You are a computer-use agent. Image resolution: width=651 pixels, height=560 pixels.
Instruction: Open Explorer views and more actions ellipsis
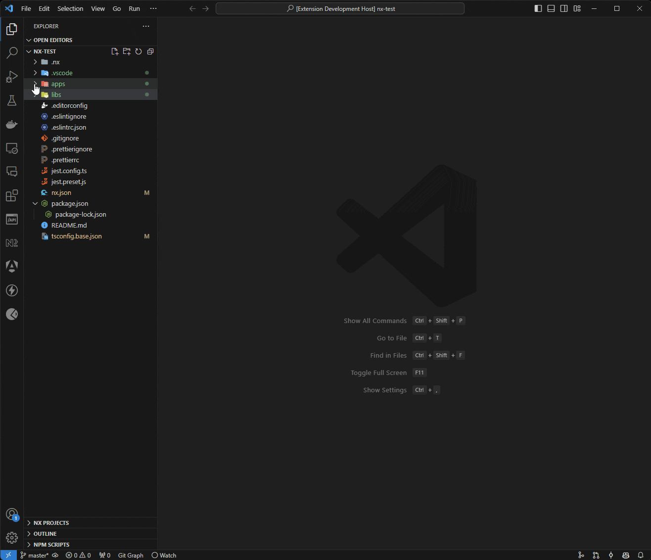coord(146,26)
